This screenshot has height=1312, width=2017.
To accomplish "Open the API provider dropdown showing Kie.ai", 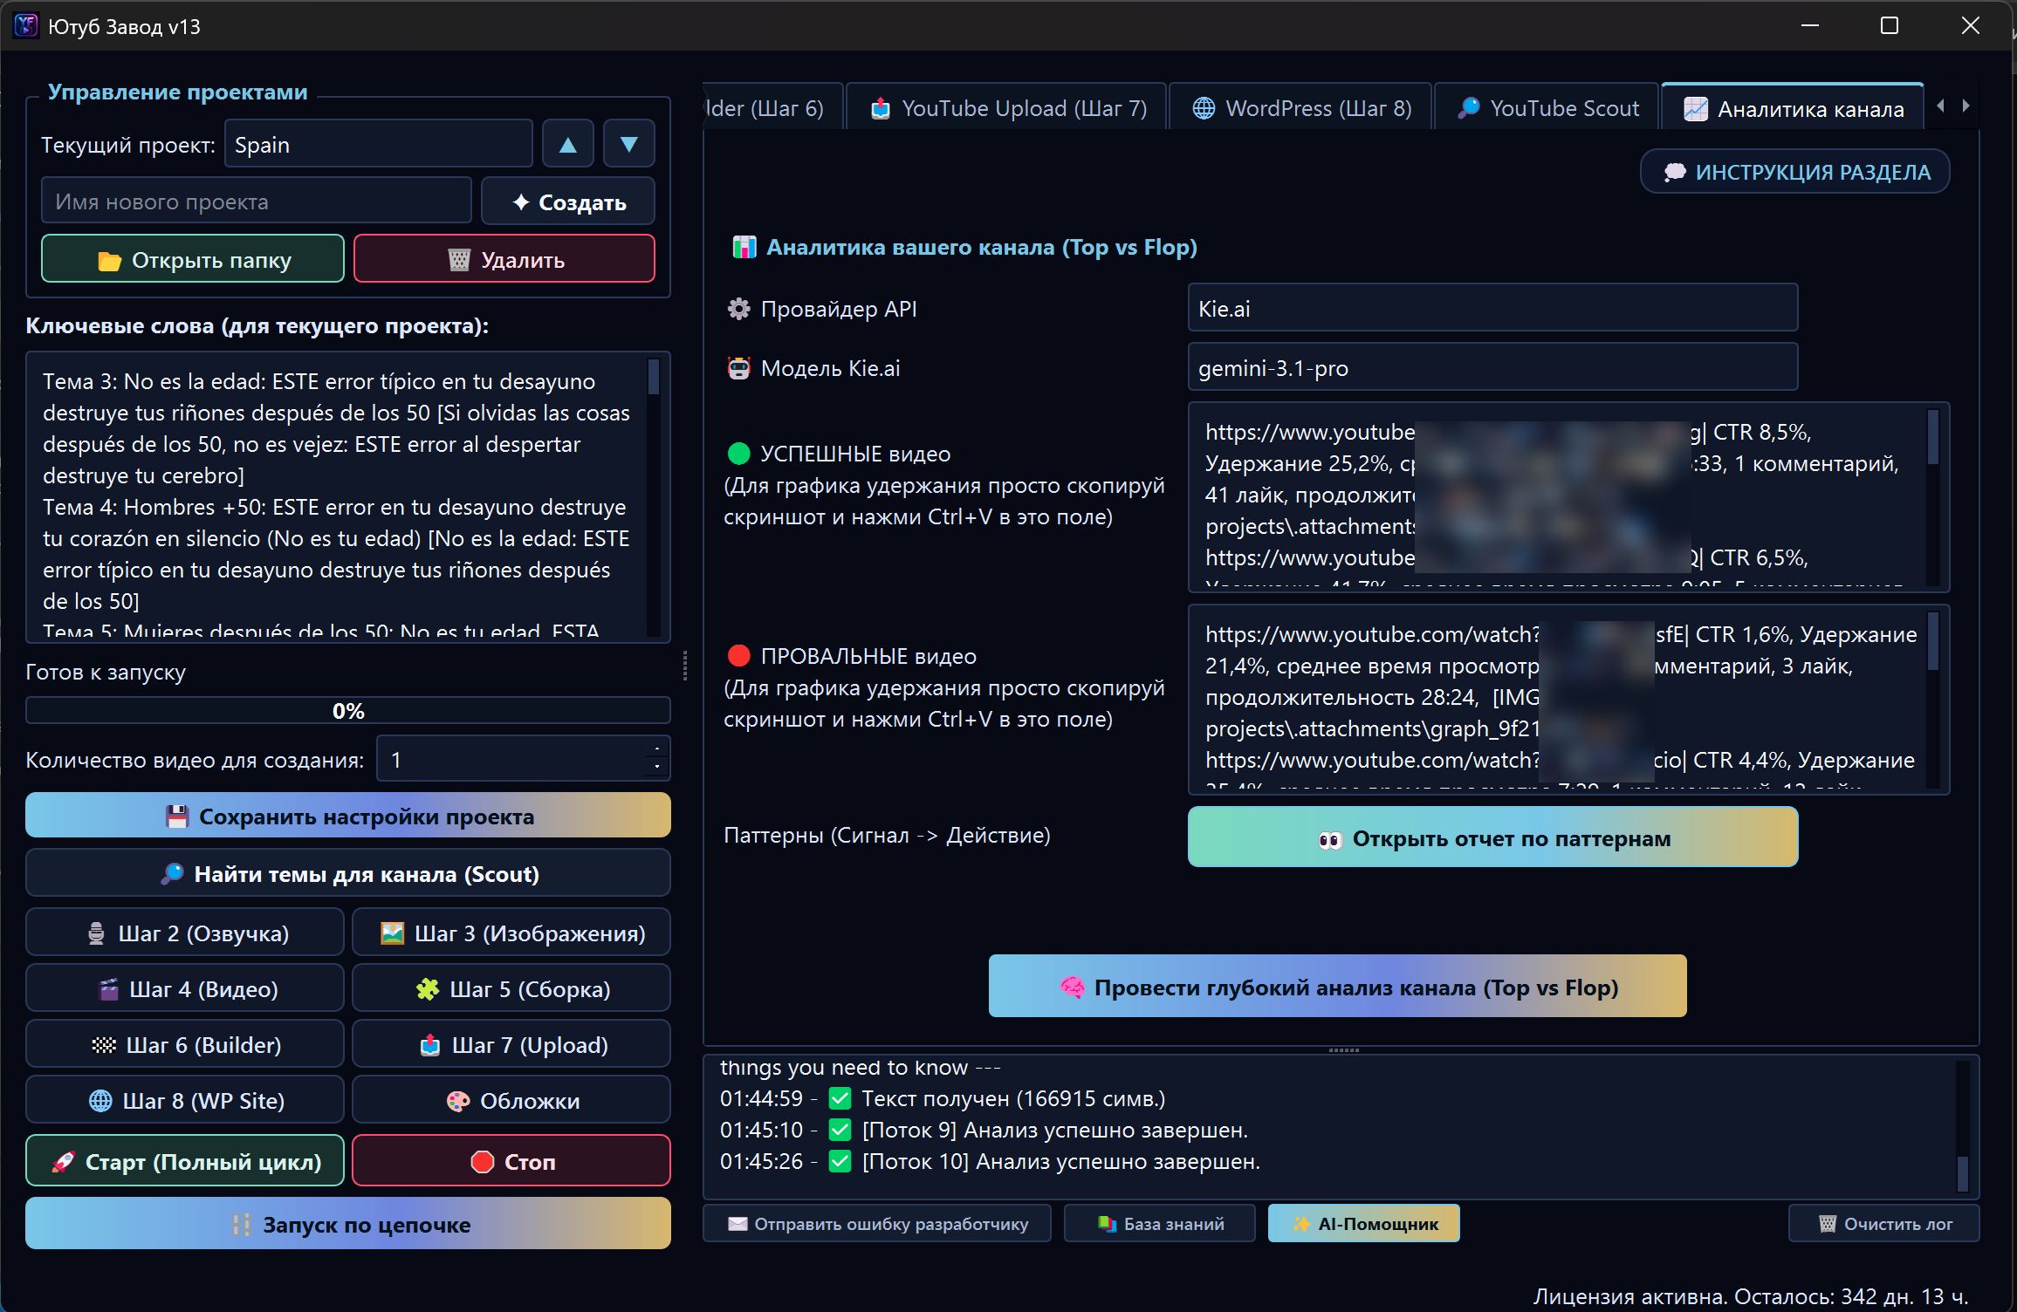I will click(x=1492, y=308).
